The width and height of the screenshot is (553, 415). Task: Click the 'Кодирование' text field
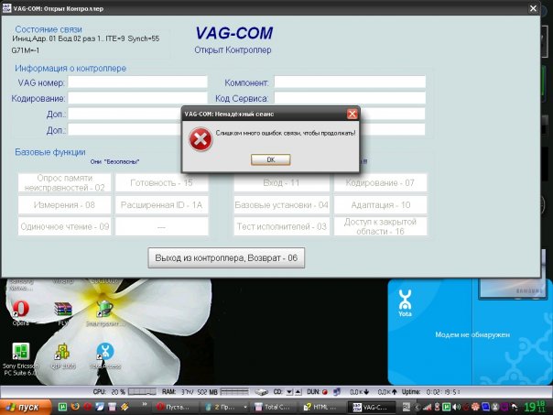click(137, 98)
